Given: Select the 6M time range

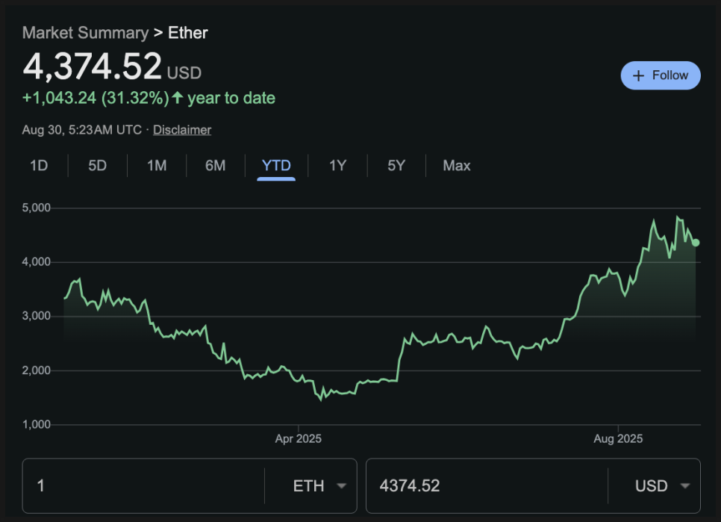Looking at the screenshot, I should tap(216, 166).
